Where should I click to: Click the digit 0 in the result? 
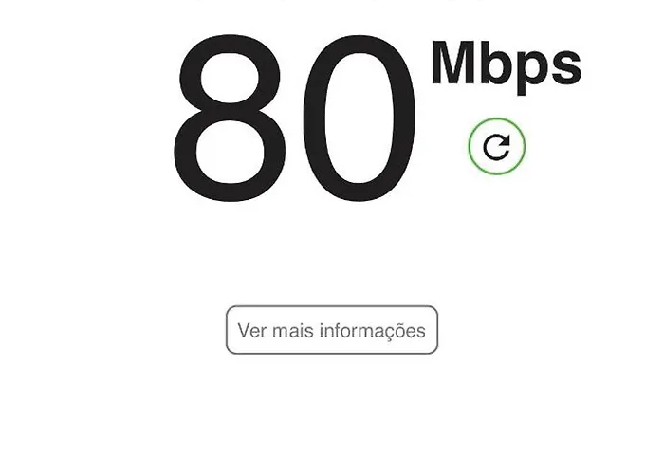tap(360, 118)
